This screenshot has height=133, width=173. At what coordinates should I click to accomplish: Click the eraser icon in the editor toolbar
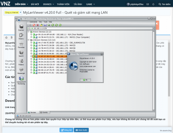[x=7, y=37]
